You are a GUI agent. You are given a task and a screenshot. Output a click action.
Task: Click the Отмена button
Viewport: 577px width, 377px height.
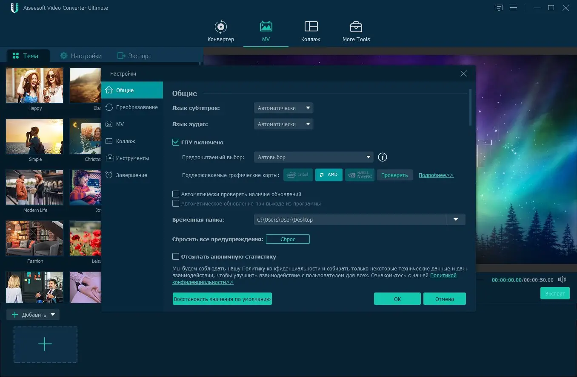click(x=445, y=299)
